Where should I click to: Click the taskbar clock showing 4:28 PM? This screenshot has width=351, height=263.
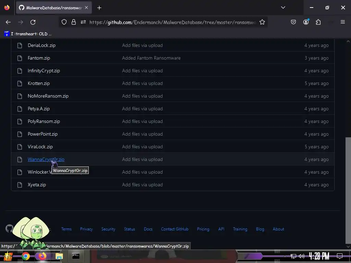[x=319, y=256]
